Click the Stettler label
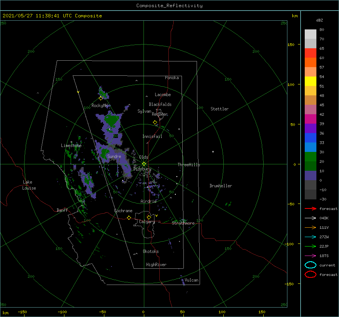339x317 pixels. point(220,109)
